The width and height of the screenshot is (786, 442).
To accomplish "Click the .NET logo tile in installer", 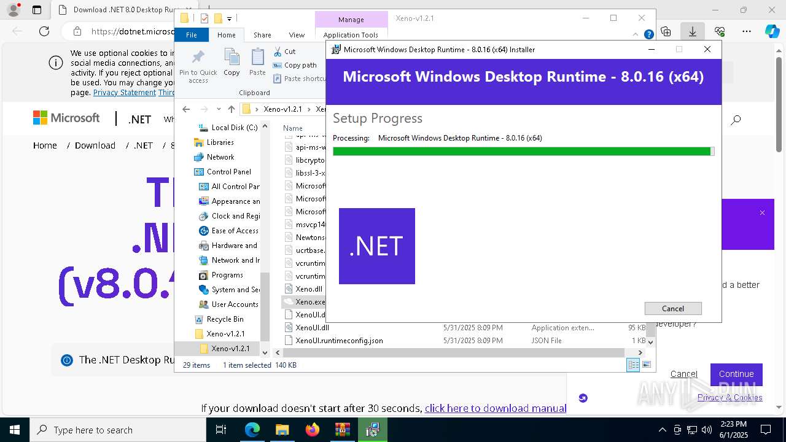I will point(377,246).
